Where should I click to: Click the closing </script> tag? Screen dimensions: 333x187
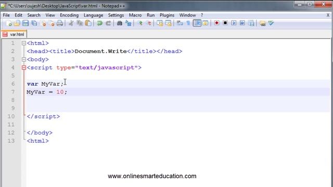pyautogui.click(x=43, y=116)
